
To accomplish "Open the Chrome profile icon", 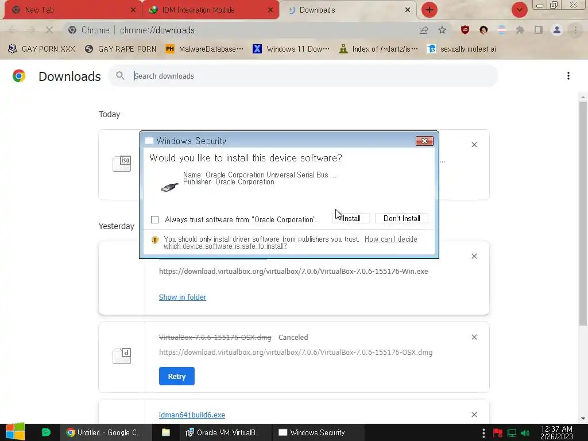I will coord(557,30).
